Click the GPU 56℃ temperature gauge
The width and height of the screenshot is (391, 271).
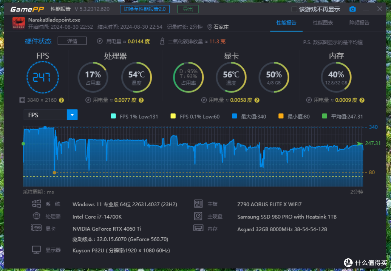(231, 78)
